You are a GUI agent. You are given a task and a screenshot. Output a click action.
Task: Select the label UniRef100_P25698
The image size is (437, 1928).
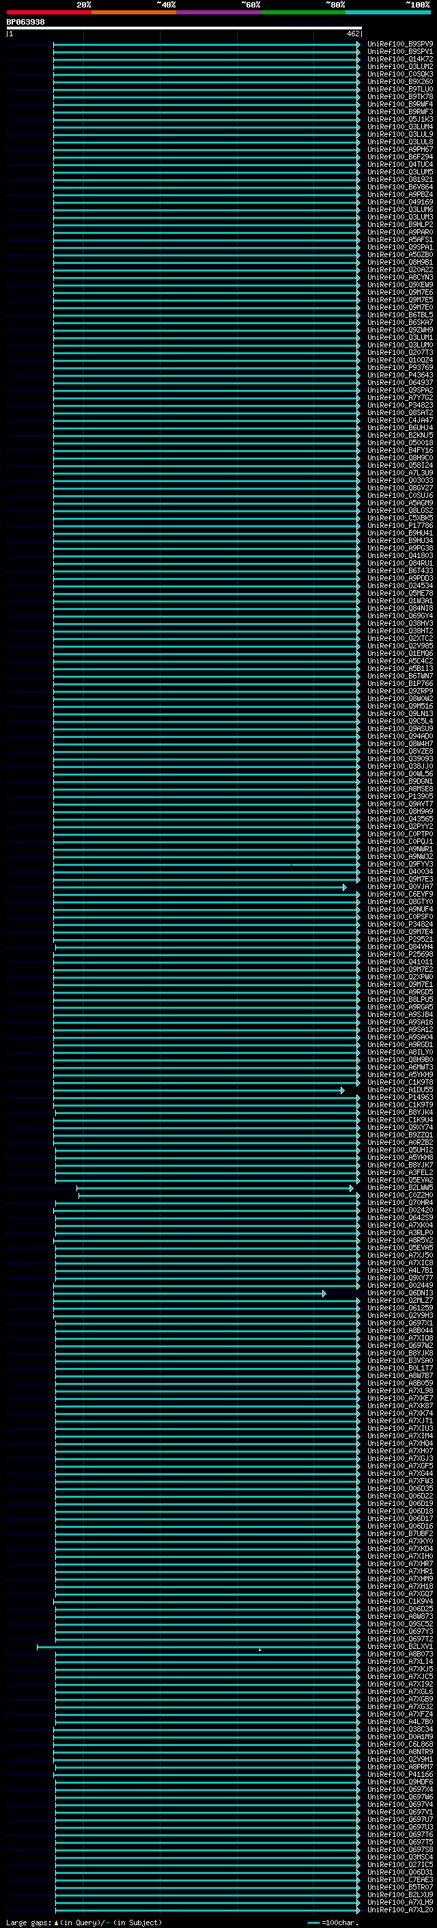click(399, 954)
